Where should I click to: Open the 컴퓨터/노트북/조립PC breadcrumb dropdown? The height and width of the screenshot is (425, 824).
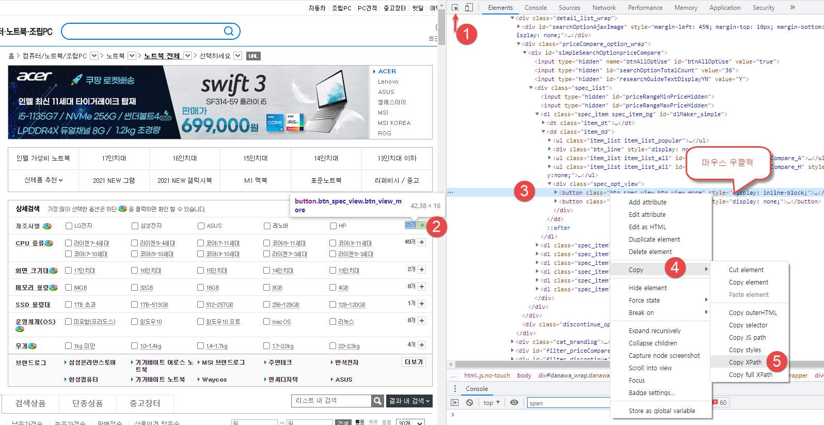(x=94, y=56)
